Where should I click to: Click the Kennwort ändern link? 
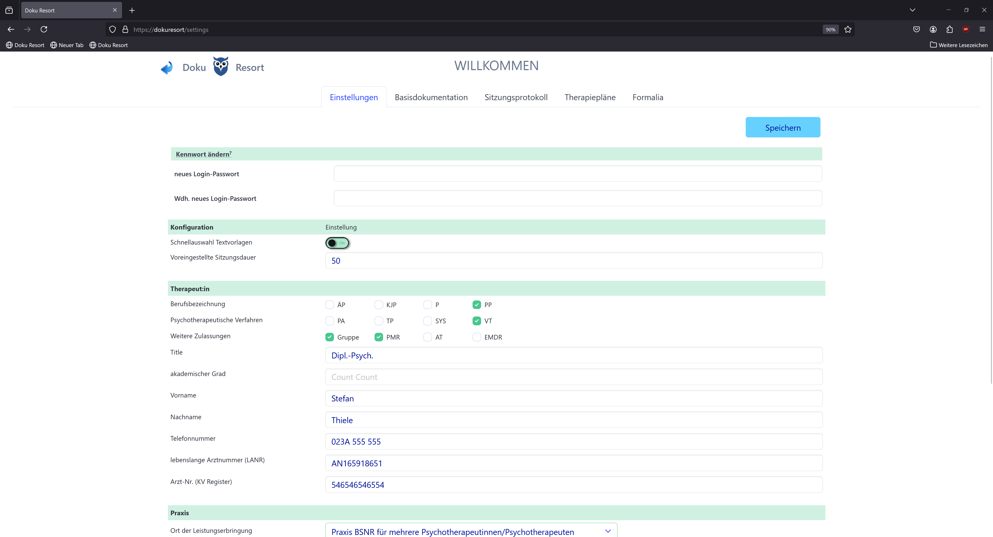203,154
